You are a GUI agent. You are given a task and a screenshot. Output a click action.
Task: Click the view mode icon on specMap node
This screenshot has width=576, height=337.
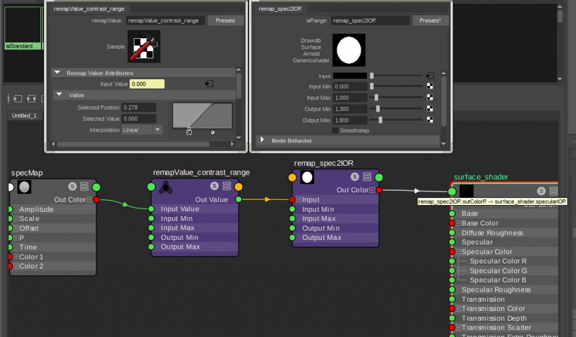click(x=84, y=186)
